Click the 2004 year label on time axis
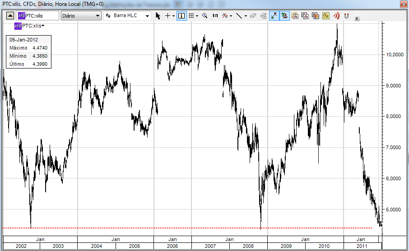 coord(97,246)
